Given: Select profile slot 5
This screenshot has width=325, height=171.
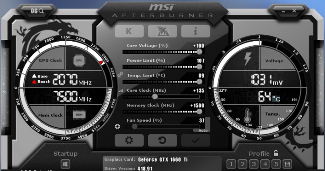Looking at the screenshot, I should [276, 164].
